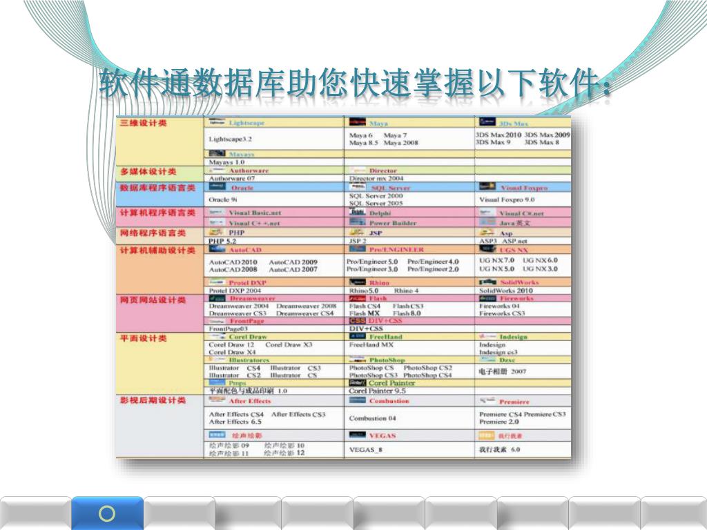Click the Corel Painter logo icon
This screenshot has width=707, height=530.
click(358, 382)
